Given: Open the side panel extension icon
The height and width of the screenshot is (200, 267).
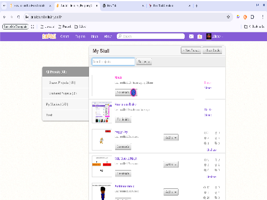Looking at the screenshot, I should coord(253,17).
